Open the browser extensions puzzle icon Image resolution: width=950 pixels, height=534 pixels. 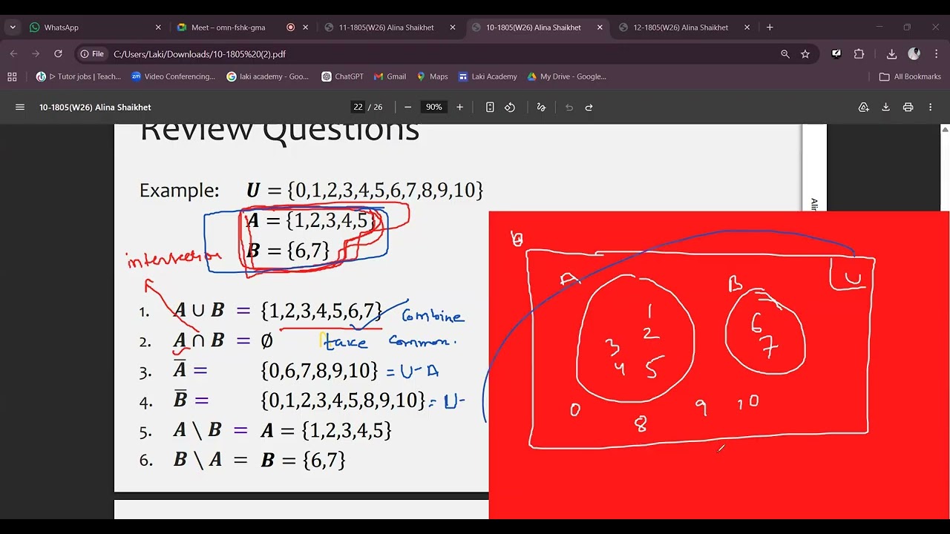[x=859, y=54]
